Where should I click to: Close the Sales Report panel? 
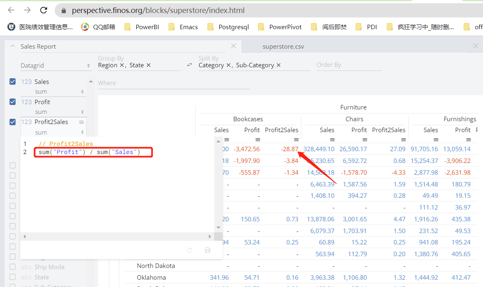coord(234,46)
